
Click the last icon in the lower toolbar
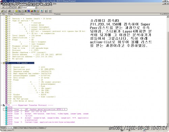[50, 11]
